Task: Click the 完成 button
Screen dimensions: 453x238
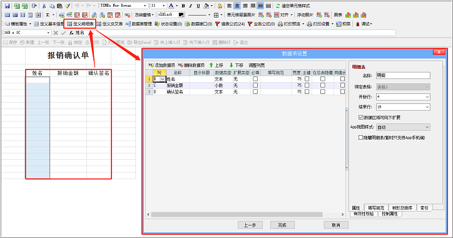Action: (282, 225)
